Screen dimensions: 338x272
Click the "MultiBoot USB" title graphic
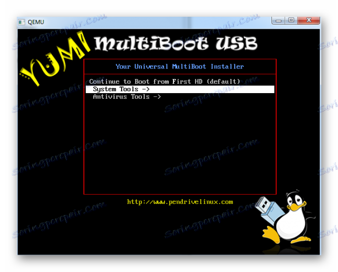[x=176, y=44]
